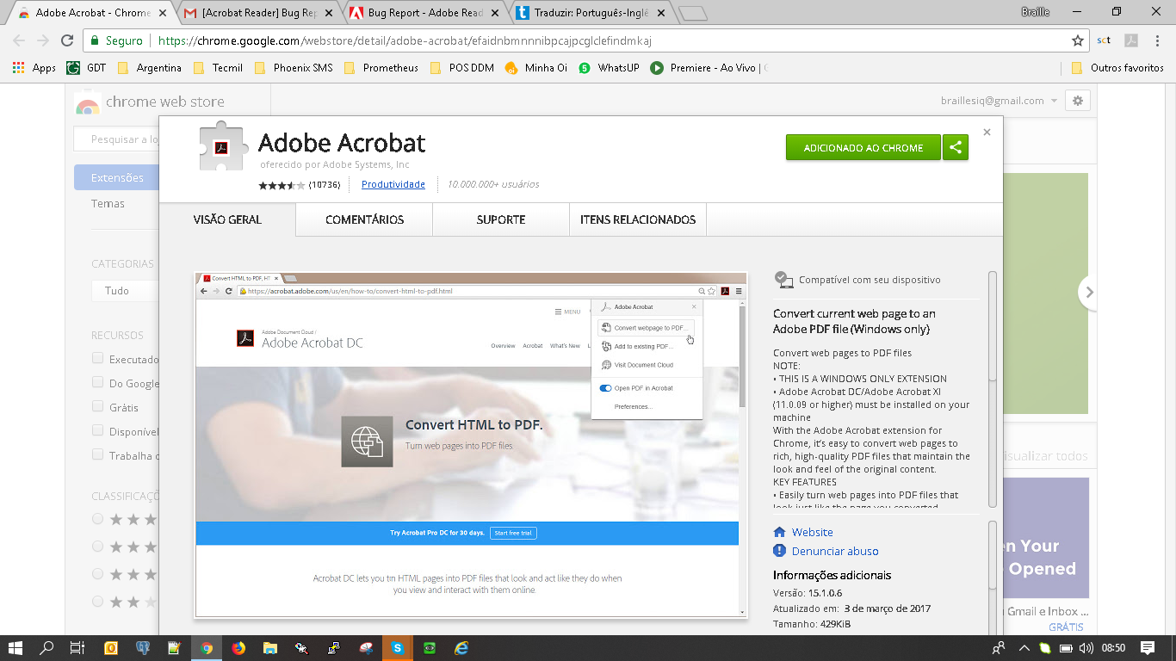Viewport: 1176px width, 661px height.
Task: Expand hidden icons in the system tray
Action: pyautogui.click(x=1024, y=648)
